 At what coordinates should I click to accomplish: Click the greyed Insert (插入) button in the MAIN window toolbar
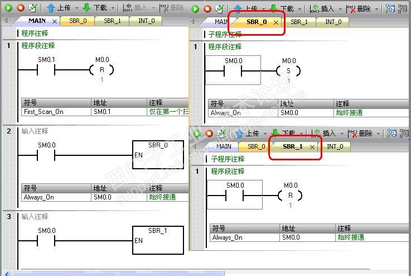[x=136, y=8]
